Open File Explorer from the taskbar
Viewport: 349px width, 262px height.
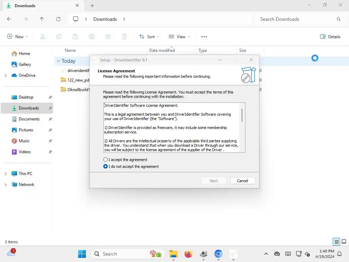point(173,254)
